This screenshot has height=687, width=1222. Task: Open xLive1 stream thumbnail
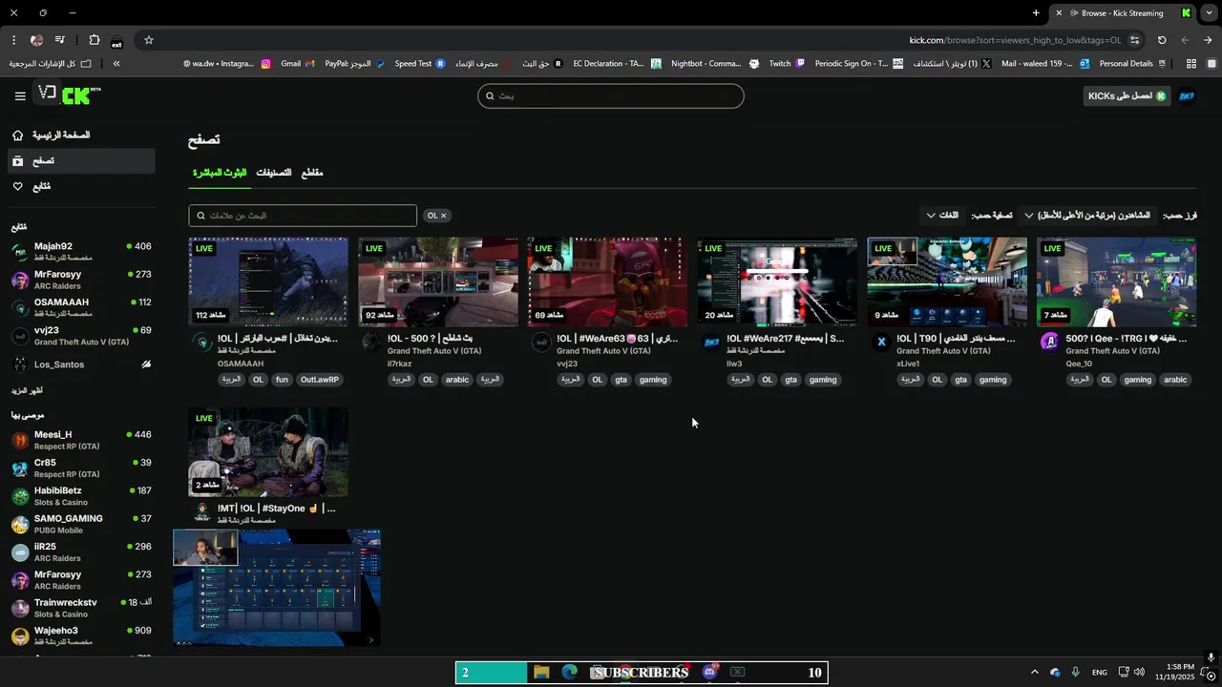(947, 282)
